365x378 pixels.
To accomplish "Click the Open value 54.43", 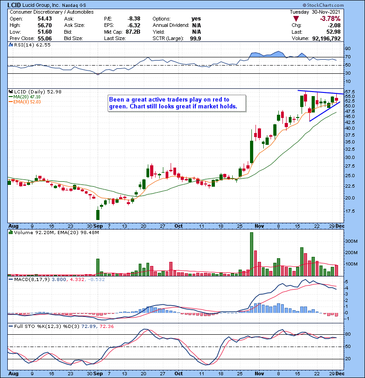I will pyautogui.click(x=45, y=19).
